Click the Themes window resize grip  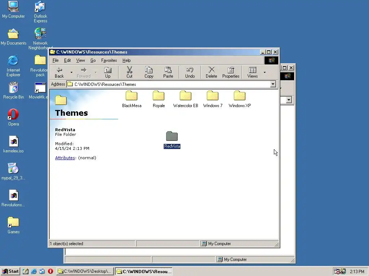(x=277, y=244)
